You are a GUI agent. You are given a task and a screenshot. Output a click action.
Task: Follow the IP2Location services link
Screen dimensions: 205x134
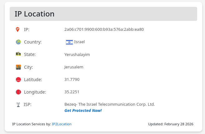[61, 124]
